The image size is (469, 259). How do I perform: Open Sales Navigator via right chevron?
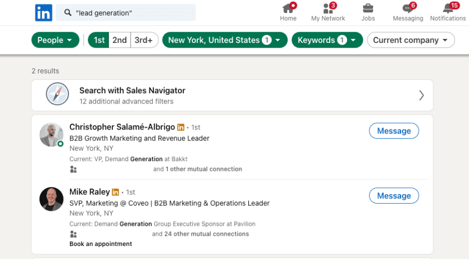click(x=421, y=95)
